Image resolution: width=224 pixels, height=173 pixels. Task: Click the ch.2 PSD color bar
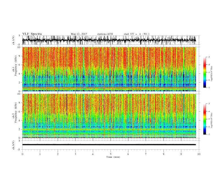204,119
